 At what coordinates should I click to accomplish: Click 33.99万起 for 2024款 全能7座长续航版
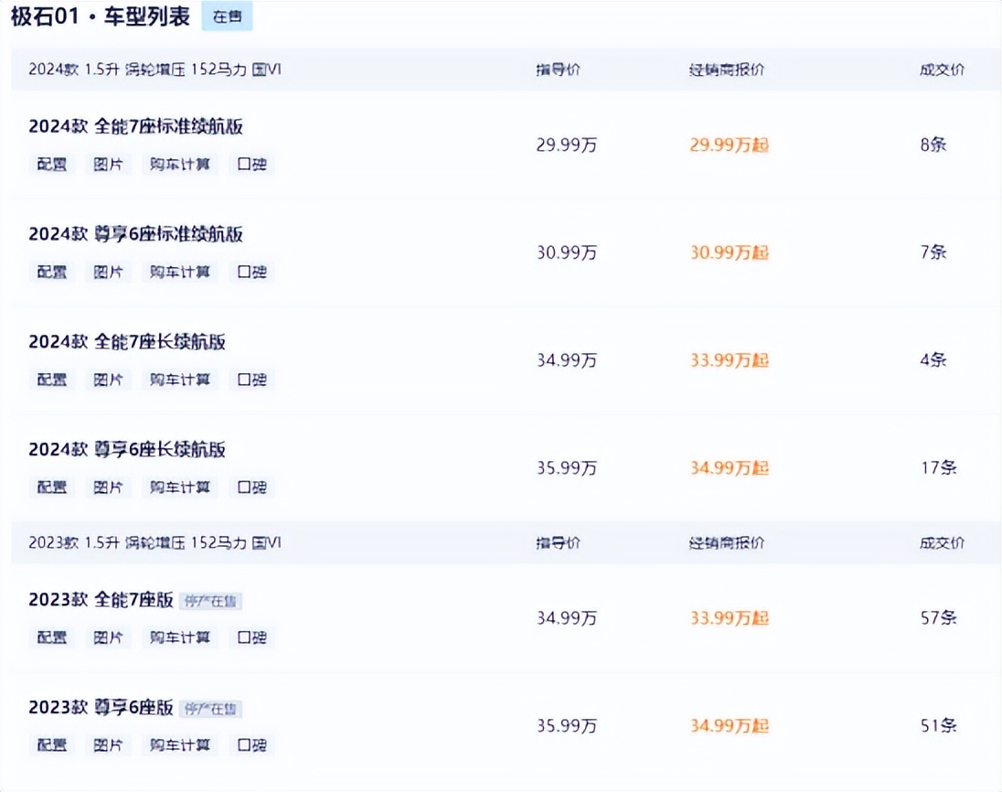point(730,360)
